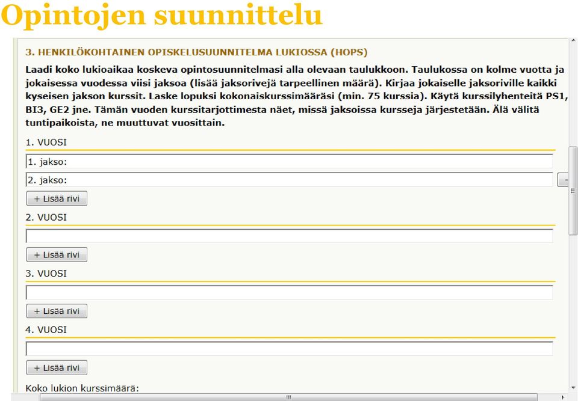Click the input field under 2. VUOSI
This screenshot has width=578, height=401.
[x=290, y=236]
